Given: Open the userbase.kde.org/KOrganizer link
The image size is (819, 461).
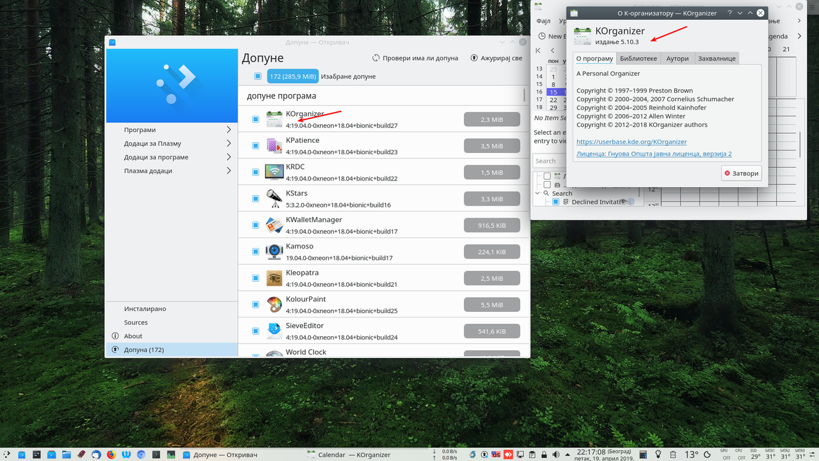Looking at the screenshot, I should 632,142.
